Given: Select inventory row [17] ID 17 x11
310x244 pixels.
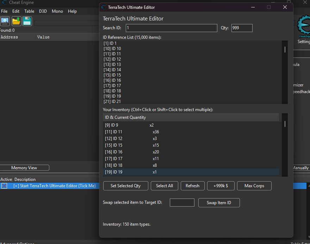Looking at the screenshot, I should click(191, 159).
